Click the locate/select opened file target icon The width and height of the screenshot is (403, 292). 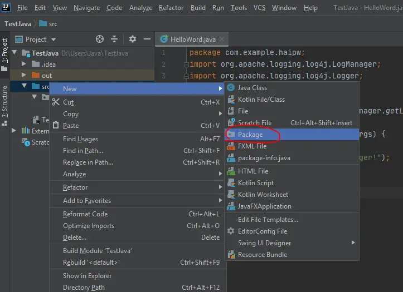click(x=100, y=39)
